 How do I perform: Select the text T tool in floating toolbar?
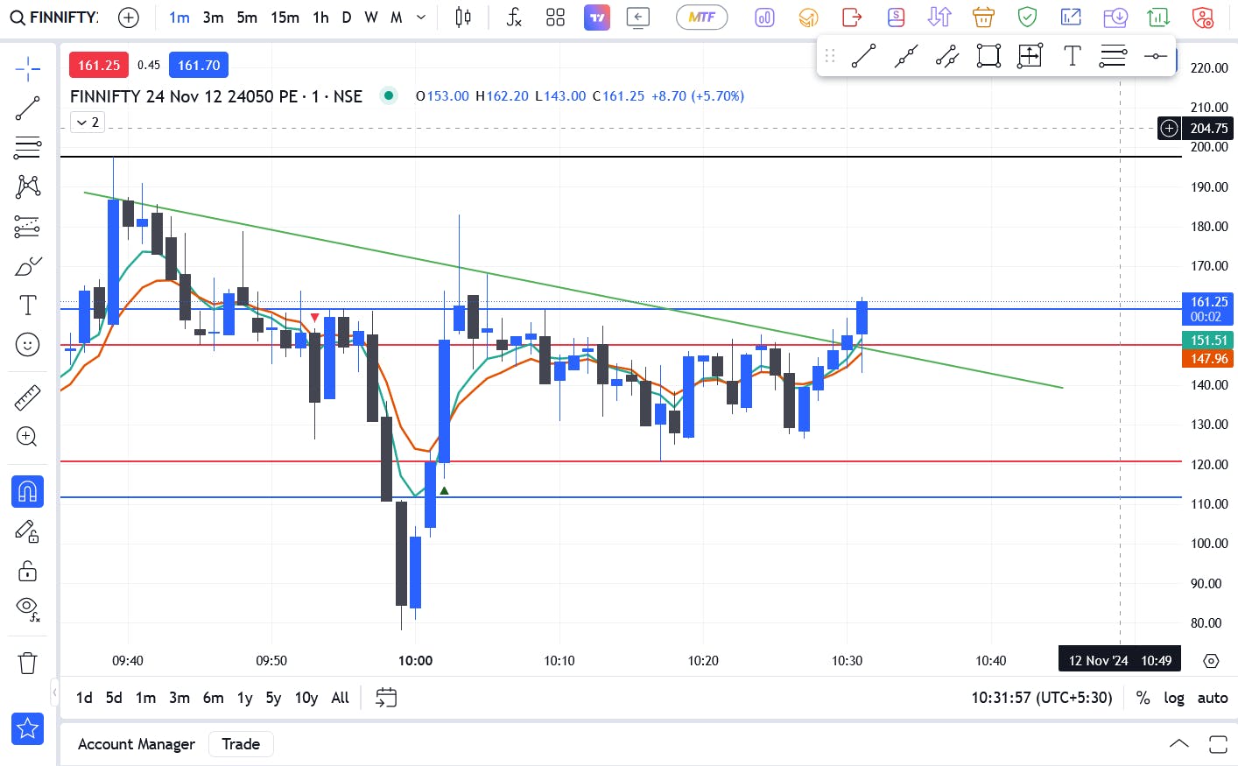click(x=1072, y=56)
